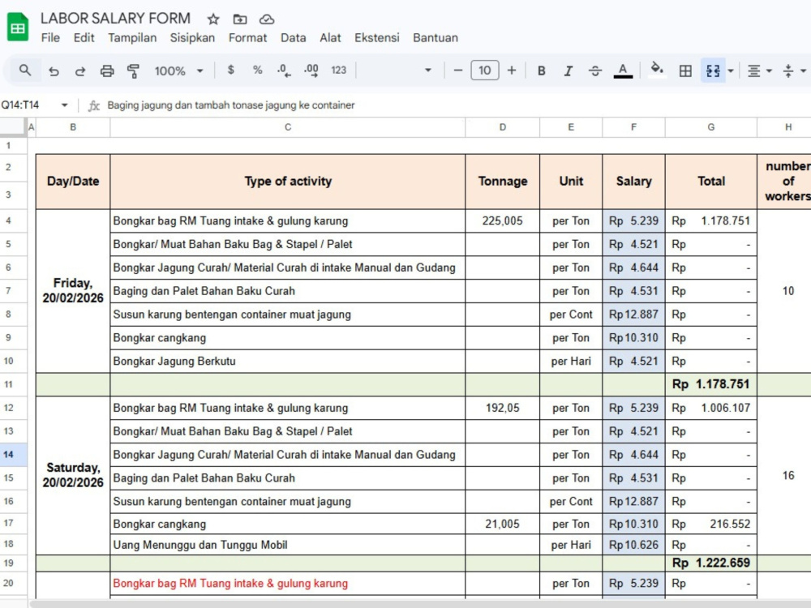Open the Format menu
Viewport: 811px width, 608px height.
tap(247, 38)
